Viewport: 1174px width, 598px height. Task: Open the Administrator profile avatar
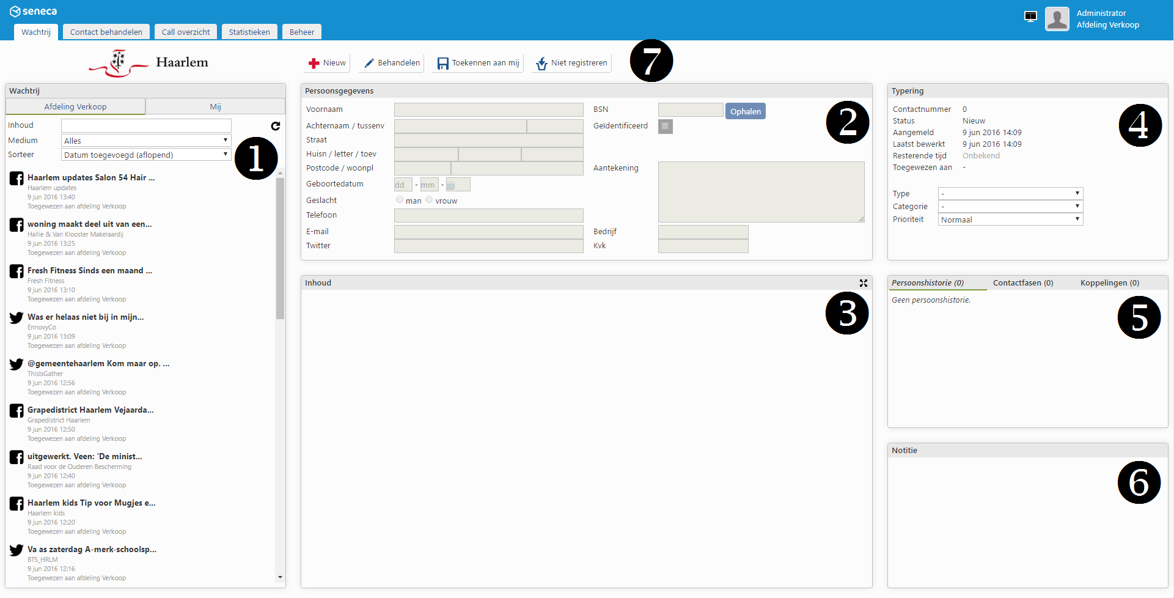tap(1057, 19)
